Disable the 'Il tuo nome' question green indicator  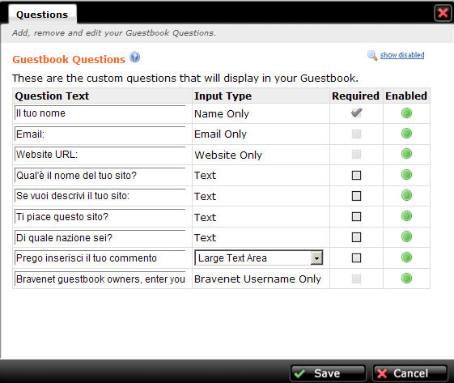[x=406, y=113]
